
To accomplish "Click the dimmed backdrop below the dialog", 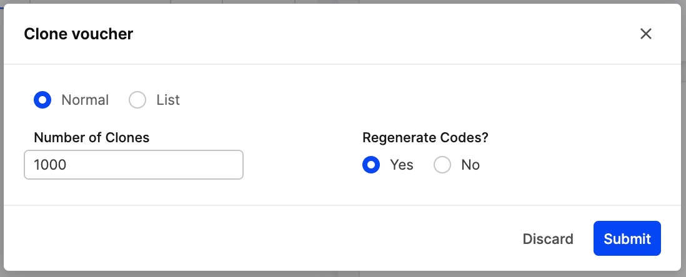I will click(x=187, y=274).
